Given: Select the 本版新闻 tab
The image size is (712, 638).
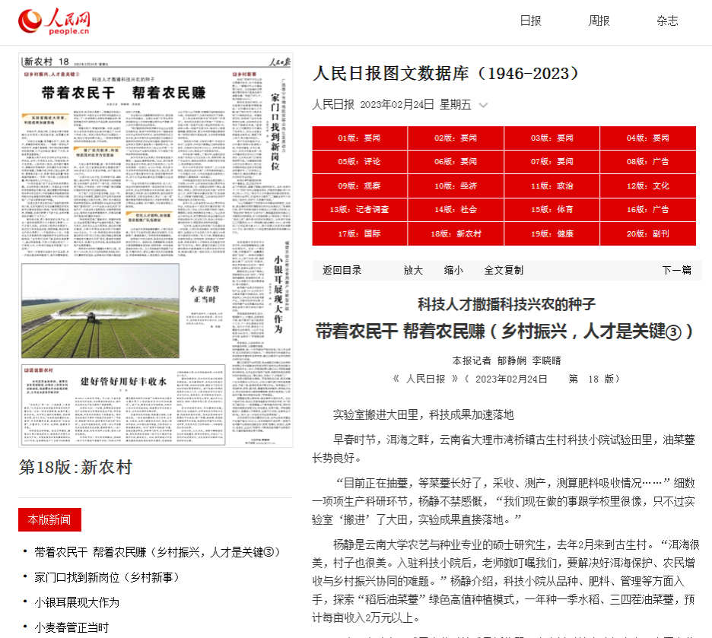Looking at the screenshot, I should [x=49, y=519].
